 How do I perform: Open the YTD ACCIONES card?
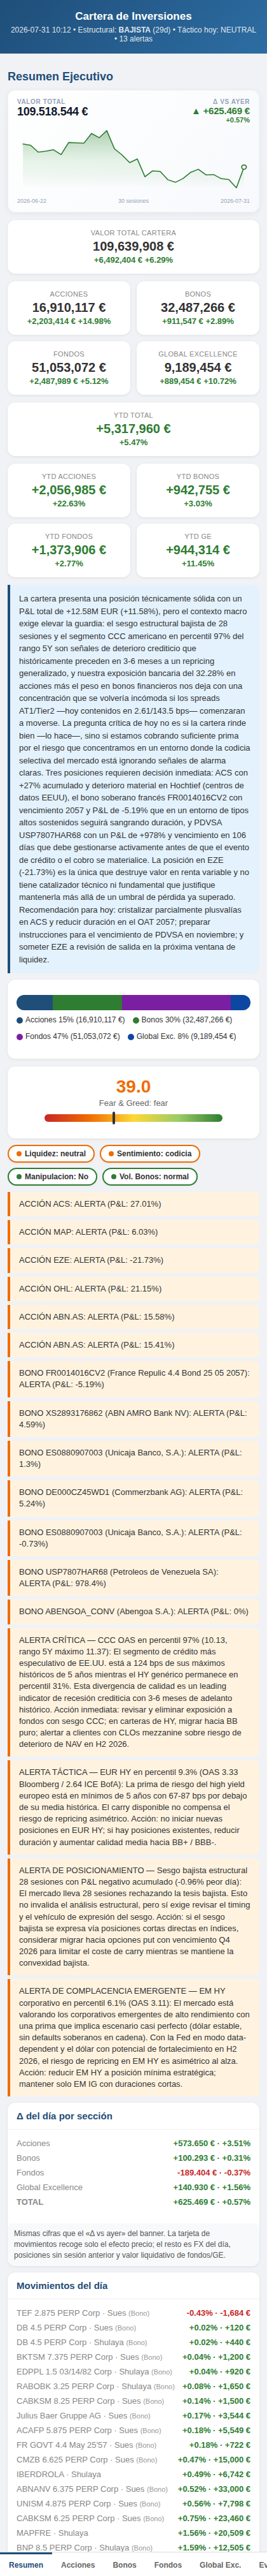tap(69, 489)
